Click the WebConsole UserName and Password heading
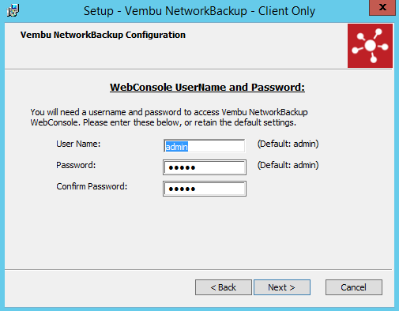 (207, 88)
